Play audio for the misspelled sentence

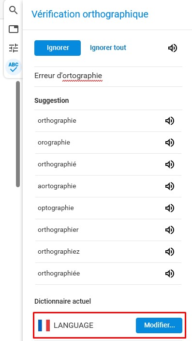click(x=173, y=48)
